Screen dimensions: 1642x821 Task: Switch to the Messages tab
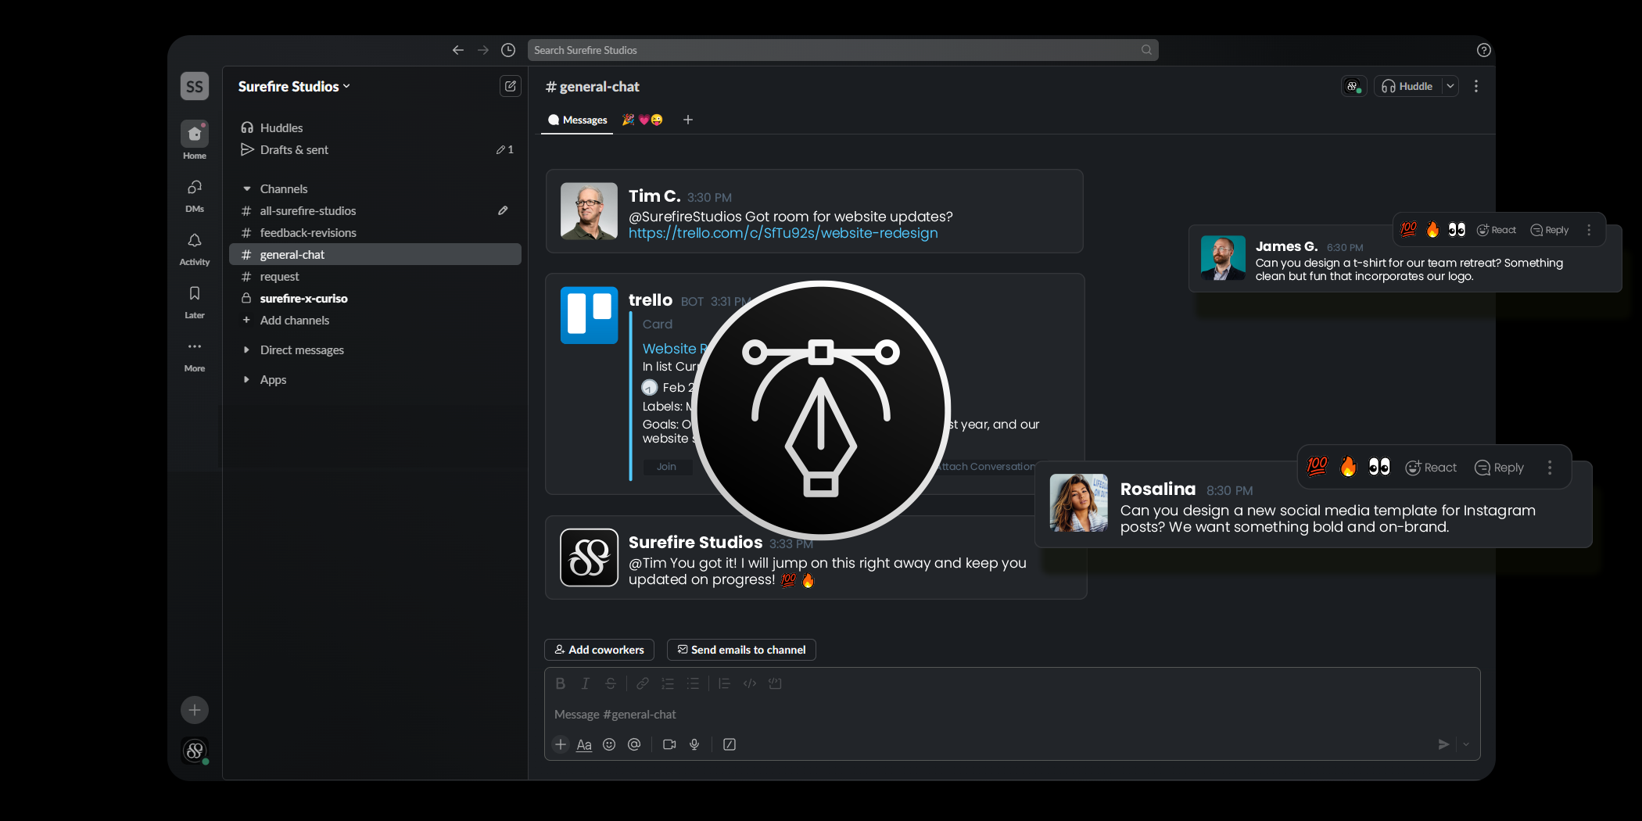(x=577, y=120)
